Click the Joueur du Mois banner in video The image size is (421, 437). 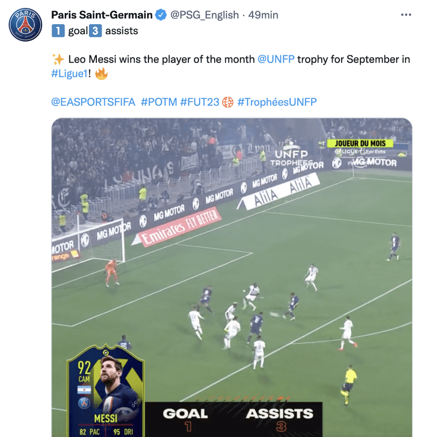pyautogui.click(x=360, y=143)
